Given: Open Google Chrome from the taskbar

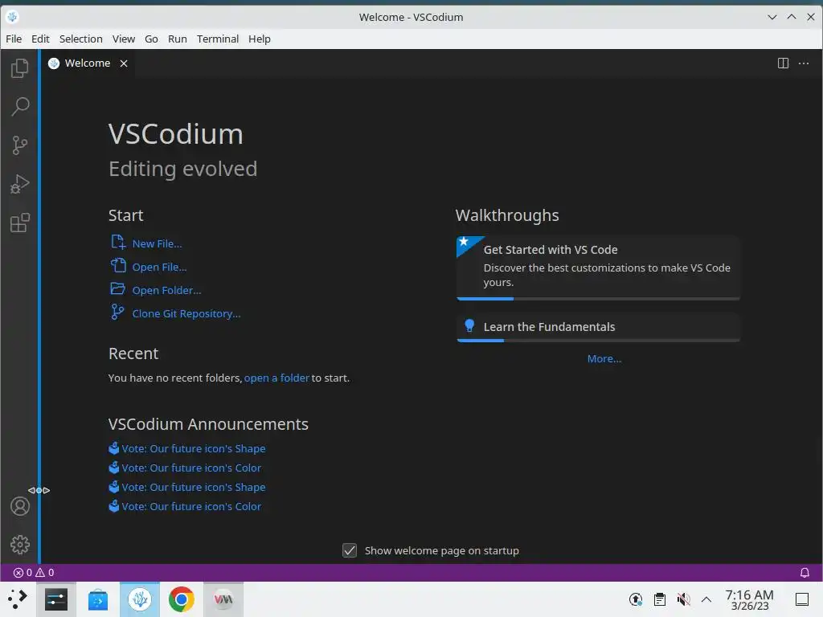Looking at the screenshot, I should [x=181, y=599].
